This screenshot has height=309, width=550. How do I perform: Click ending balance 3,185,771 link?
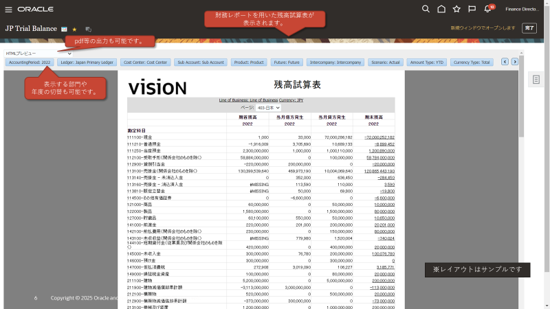[x=386, y=267]
